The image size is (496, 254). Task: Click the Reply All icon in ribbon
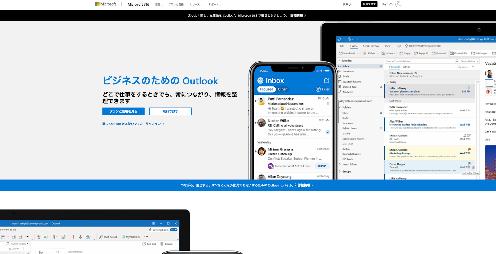coord(416,53)
